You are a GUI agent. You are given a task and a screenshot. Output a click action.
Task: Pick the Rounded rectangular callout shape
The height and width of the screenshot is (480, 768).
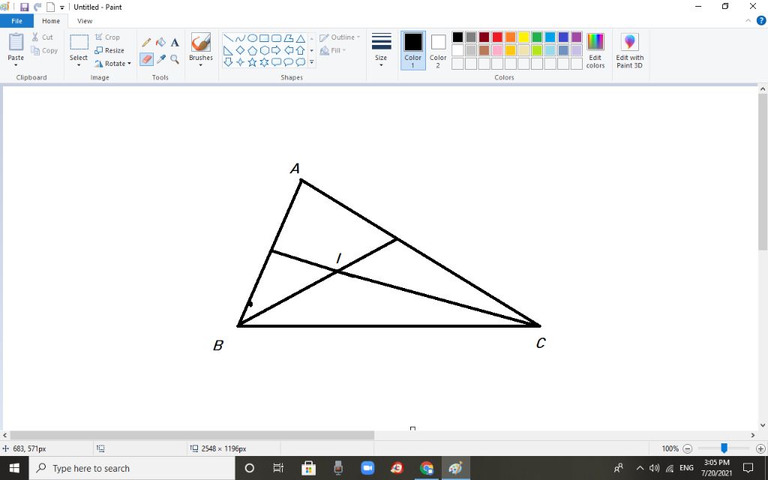pyautogui.click(x=276, y=62)
